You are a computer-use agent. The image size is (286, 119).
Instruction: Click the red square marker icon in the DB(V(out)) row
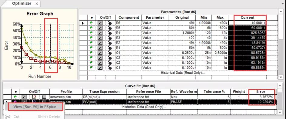(x=34, y=97)
